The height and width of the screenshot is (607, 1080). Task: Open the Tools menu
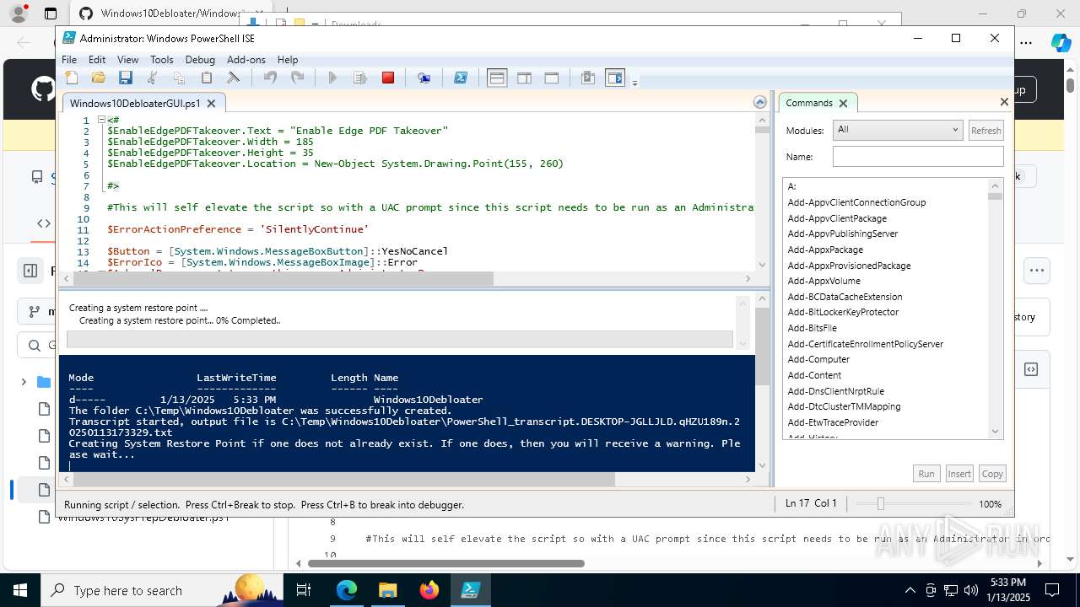pos(161,60)
